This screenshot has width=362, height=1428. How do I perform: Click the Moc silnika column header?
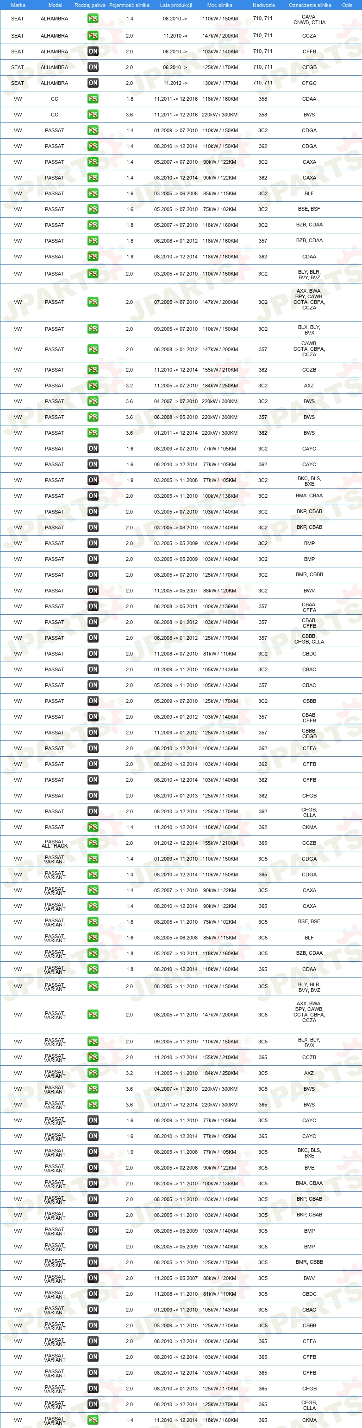pyautogui.click(x=220, y=5)
